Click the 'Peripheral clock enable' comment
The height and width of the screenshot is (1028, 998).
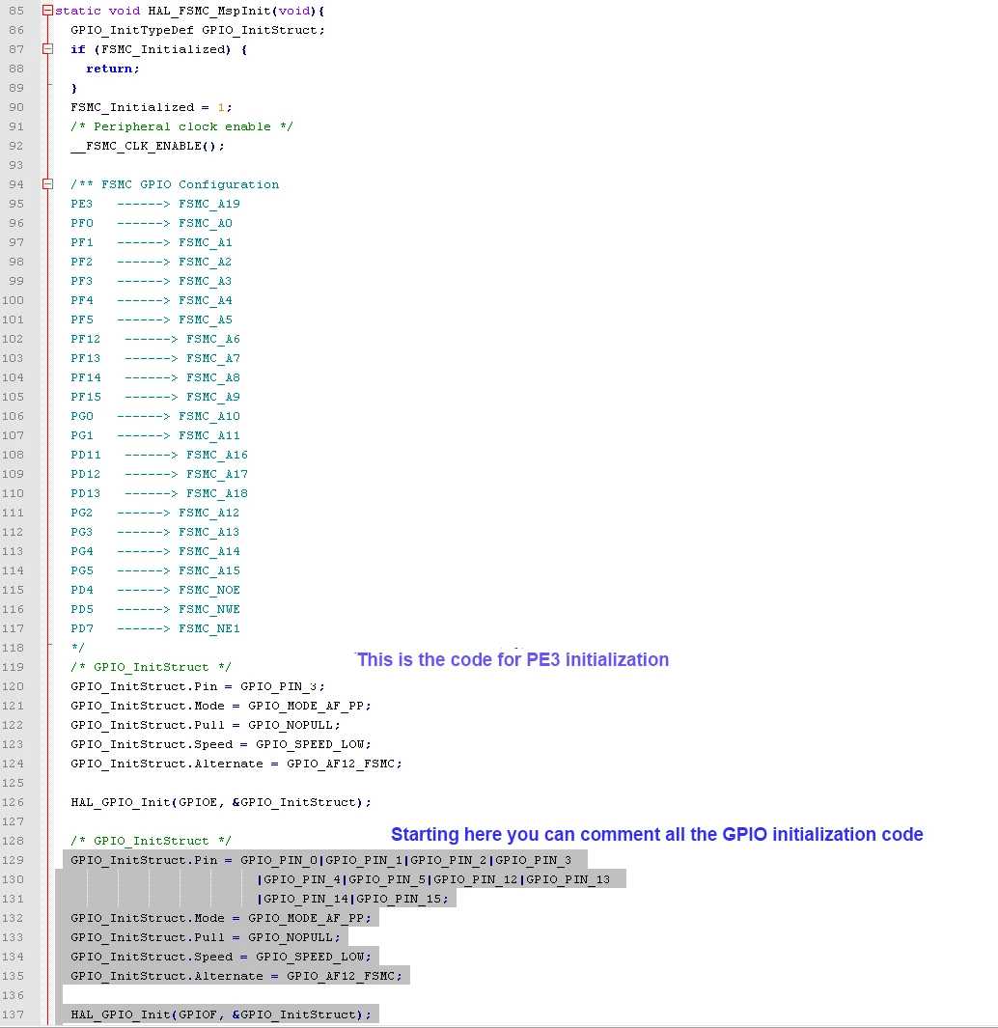pos(181,126)
